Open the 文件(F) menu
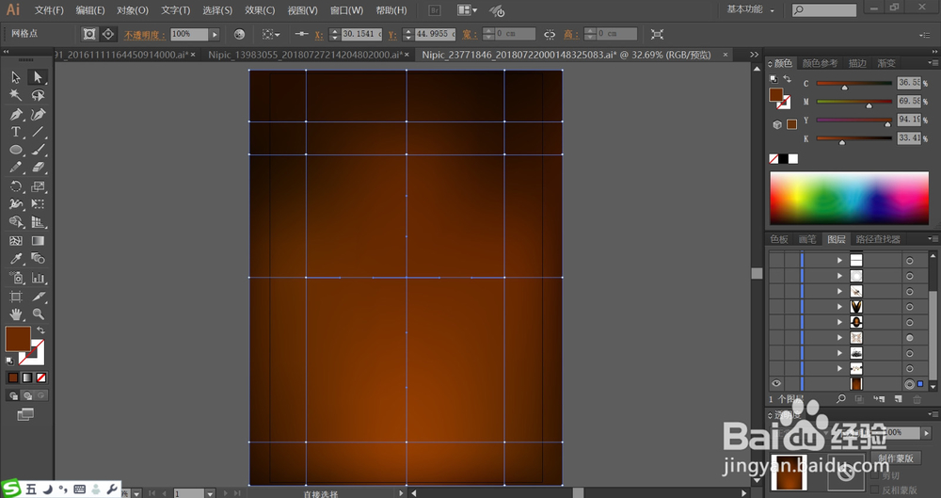941x498 pixels. point(49,10)
